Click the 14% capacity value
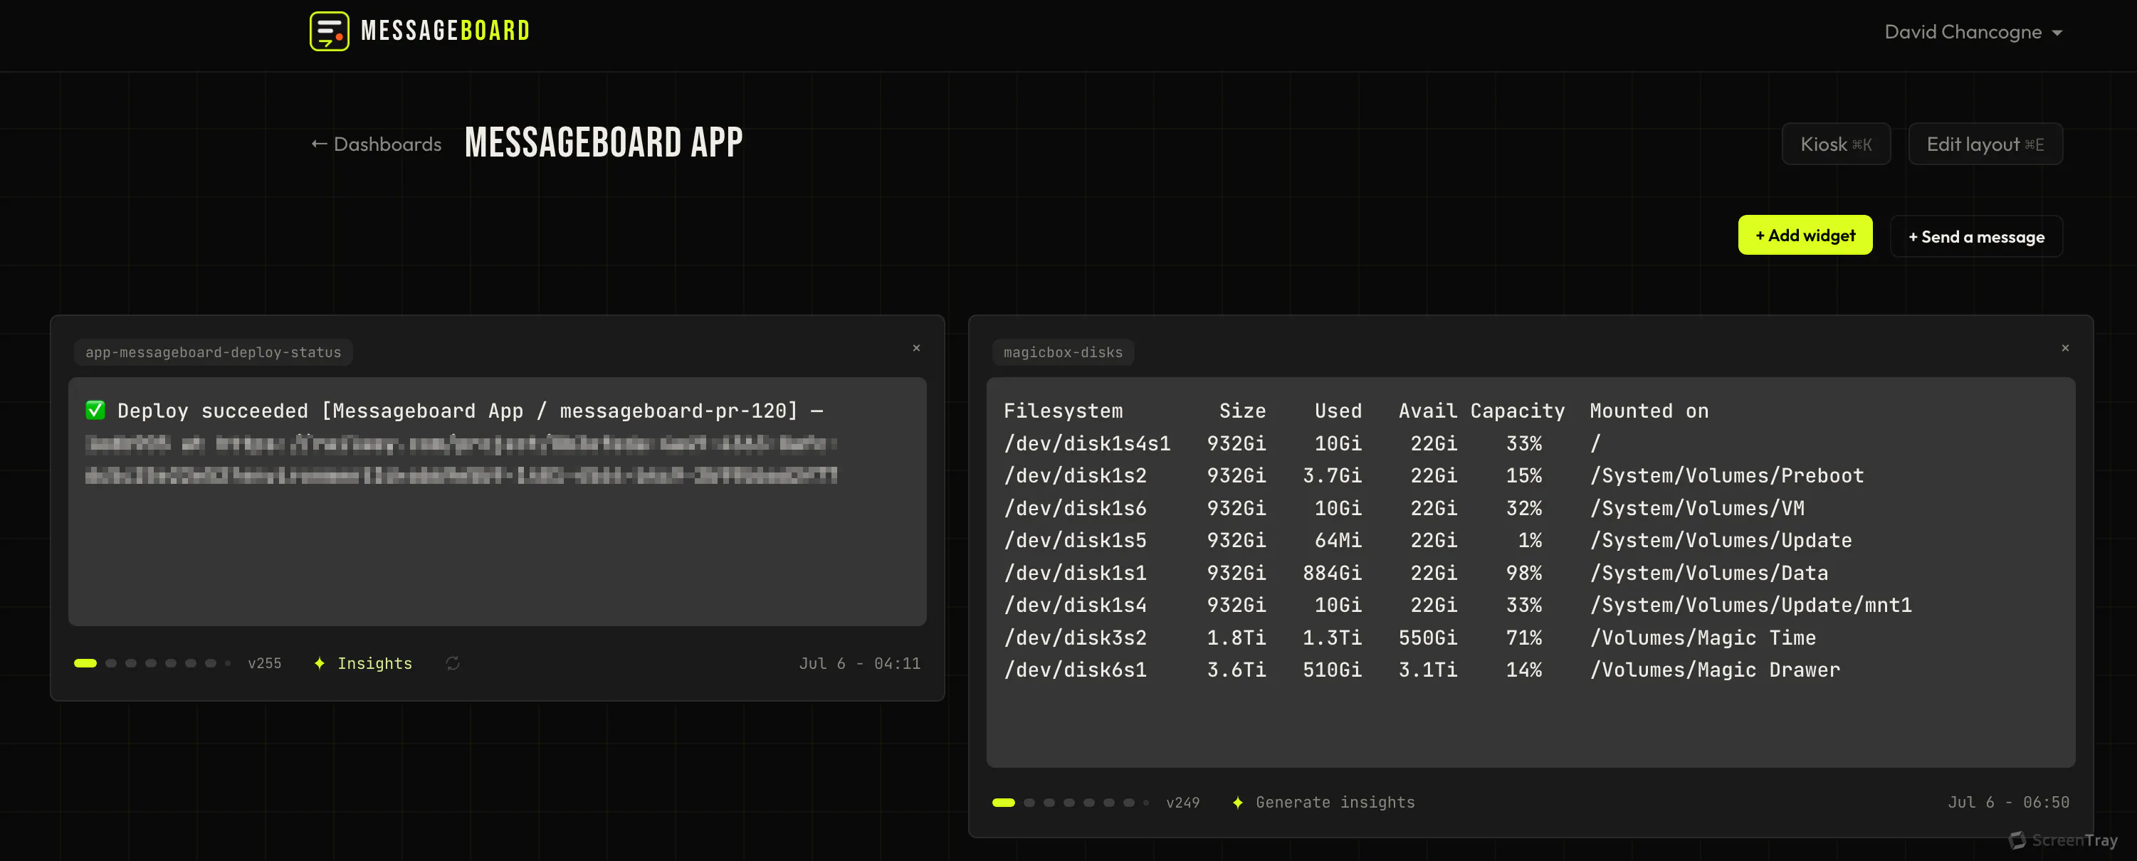 (1524, 670)
